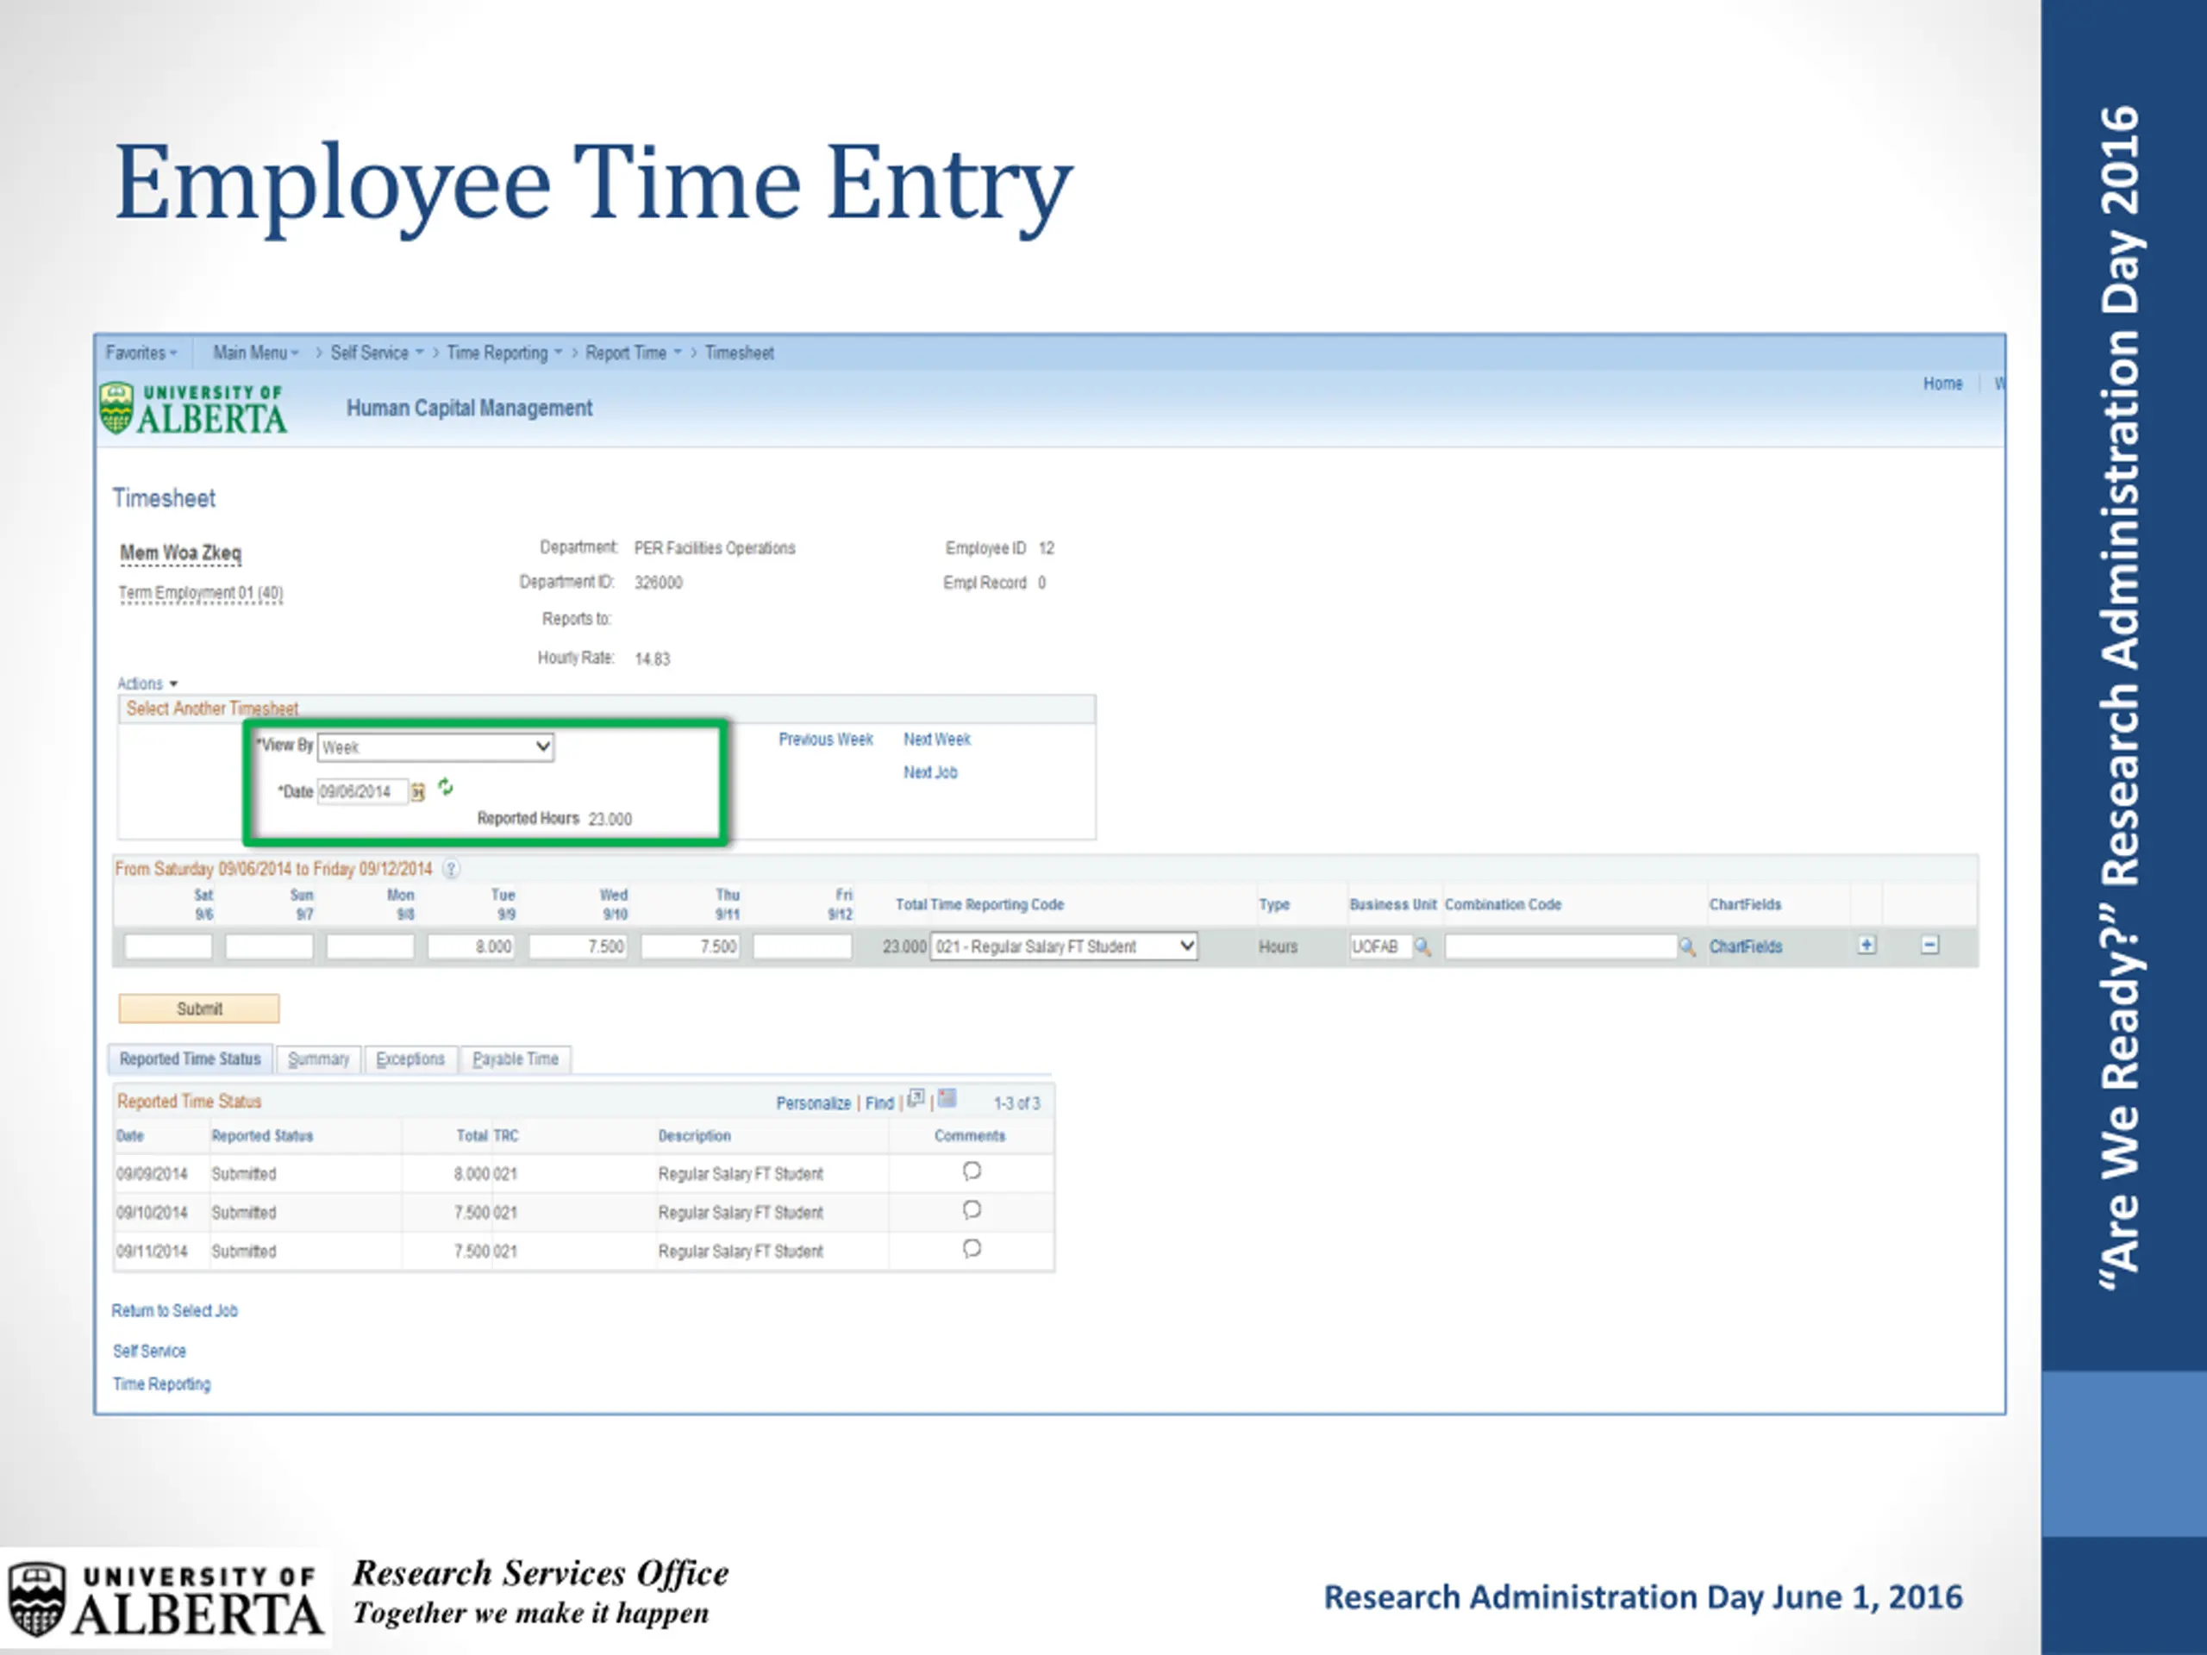The width and height of the screenshot is (2207, 1655).
Task: Switch to the Payable Time tab
Action: 516,1059
